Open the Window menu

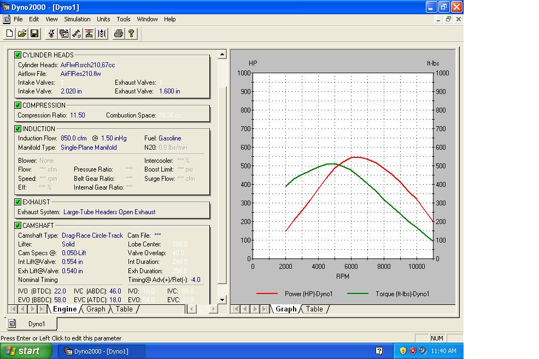(147, 19)
